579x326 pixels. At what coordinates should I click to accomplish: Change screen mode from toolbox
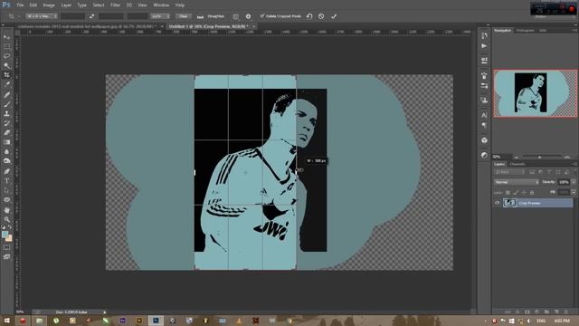click(6, 257)
